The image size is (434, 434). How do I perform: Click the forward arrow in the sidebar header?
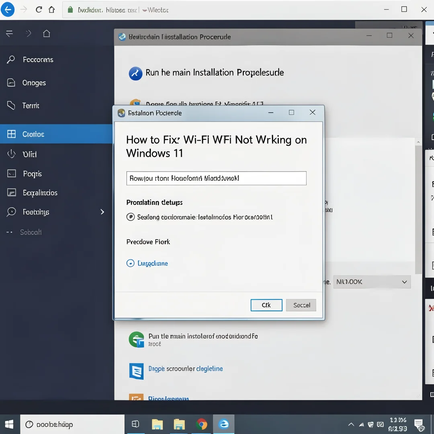click(x=28, y=33)
